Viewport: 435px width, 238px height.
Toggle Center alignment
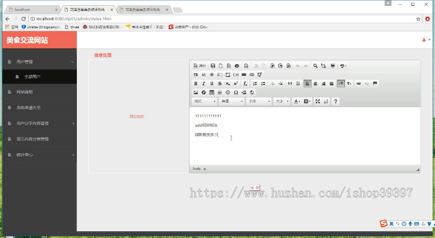[316, 84]
